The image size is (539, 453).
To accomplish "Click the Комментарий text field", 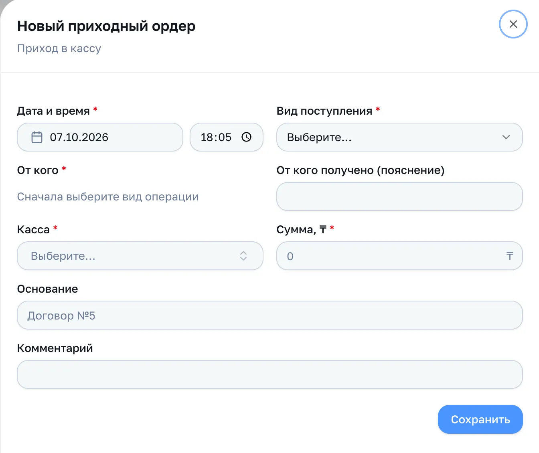I will [x=270, y=374].
